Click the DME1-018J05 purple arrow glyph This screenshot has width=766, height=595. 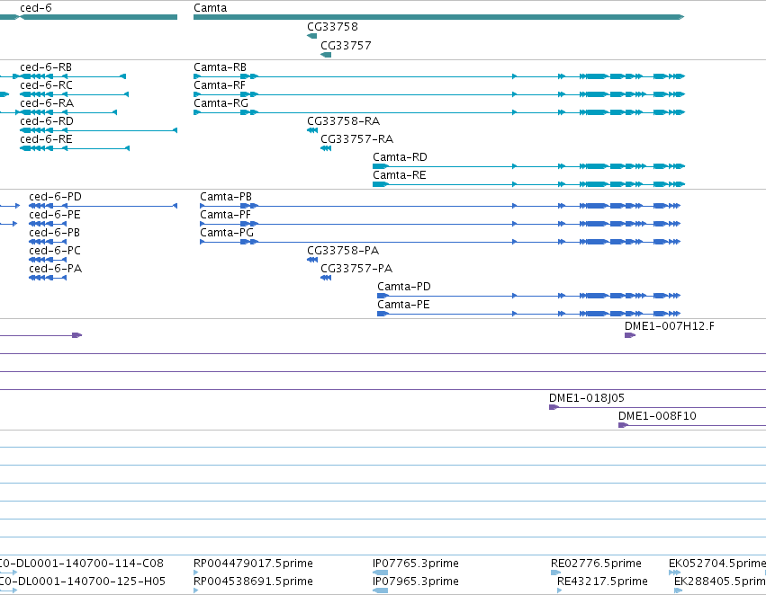[554, 407]
